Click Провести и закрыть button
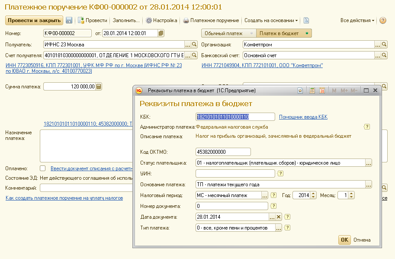This screenshot has width=395, height=259. (x=34, y=20)
